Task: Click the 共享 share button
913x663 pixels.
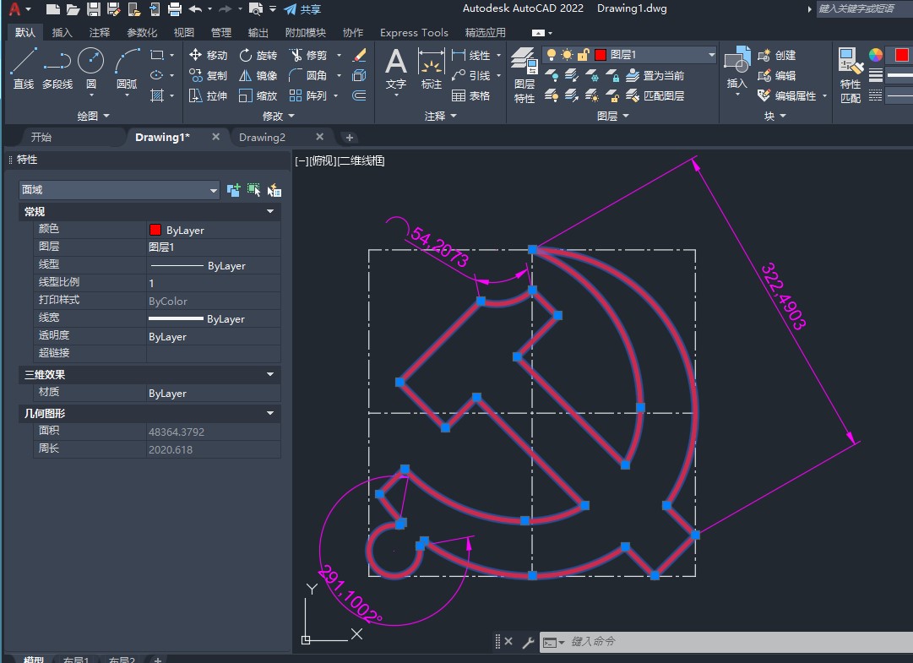Action: [x=302, y=9]
